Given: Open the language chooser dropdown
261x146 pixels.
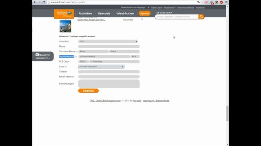Looking at the screenshot, I should pos(135,7).
